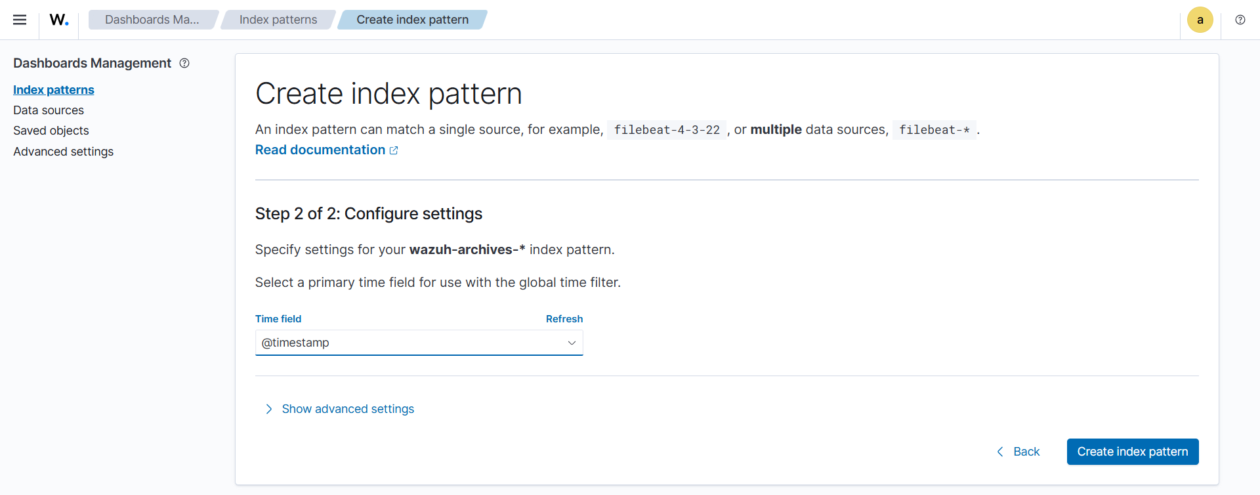This screenshot has width=1260, height=495.
Task: Click the Dashboards Management info icon
Action: coord(184,63)
